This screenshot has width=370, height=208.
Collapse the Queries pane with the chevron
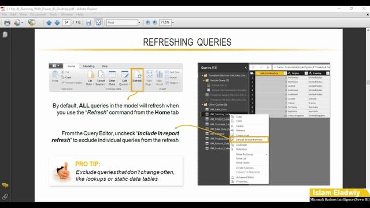(246, 68)
